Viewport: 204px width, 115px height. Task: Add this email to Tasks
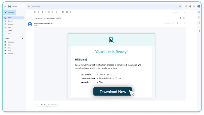tap(56, 12)
